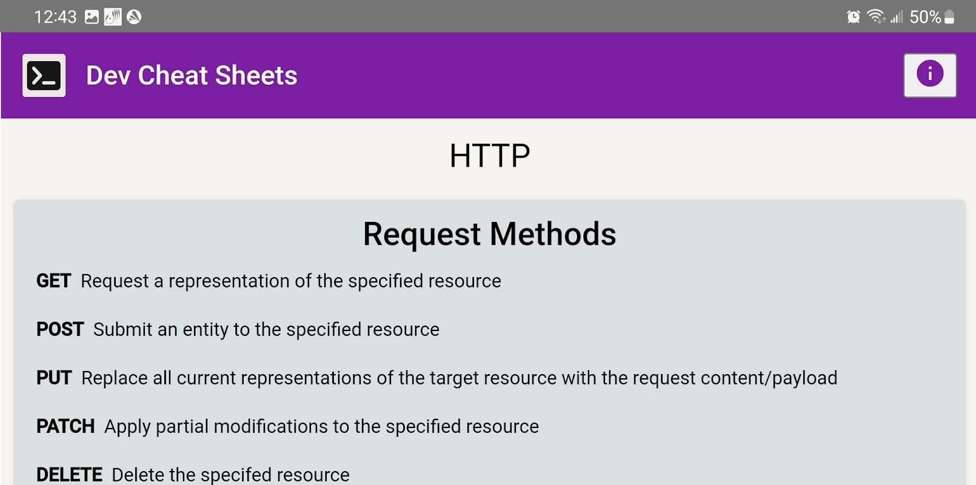
Task: Tap the image notification icon
Action: pos(92,17)
